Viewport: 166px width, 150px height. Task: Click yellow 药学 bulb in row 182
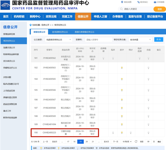[122, 68]
